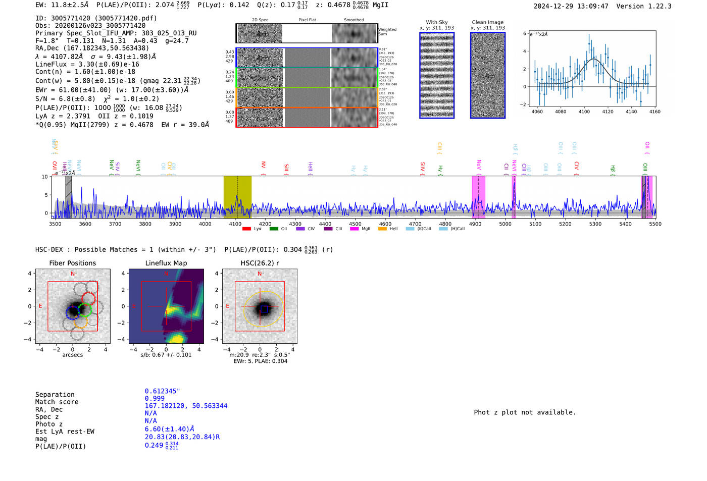Click the narrow magenta band near 5030Å

tap(514, 197)
